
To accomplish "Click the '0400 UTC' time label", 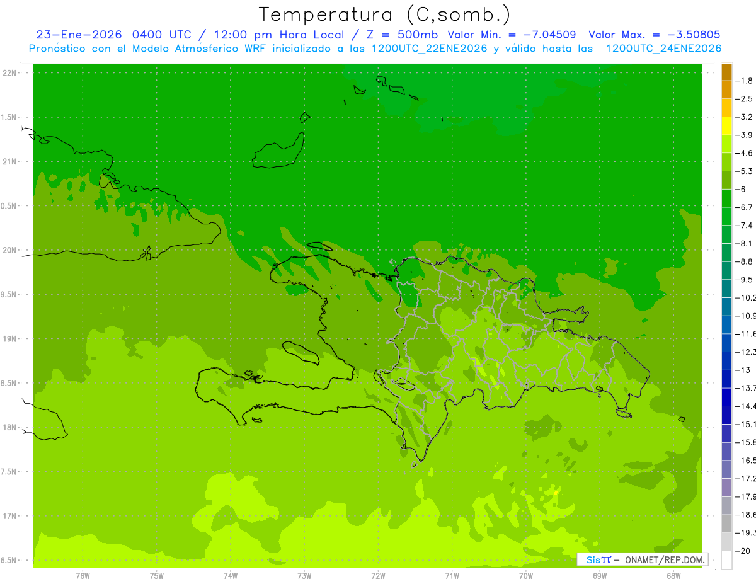I will (x=163, y=35).
